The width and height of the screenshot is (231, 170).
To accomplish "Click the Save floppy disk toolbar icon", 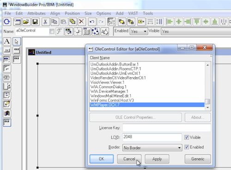I will pos(35,22).
